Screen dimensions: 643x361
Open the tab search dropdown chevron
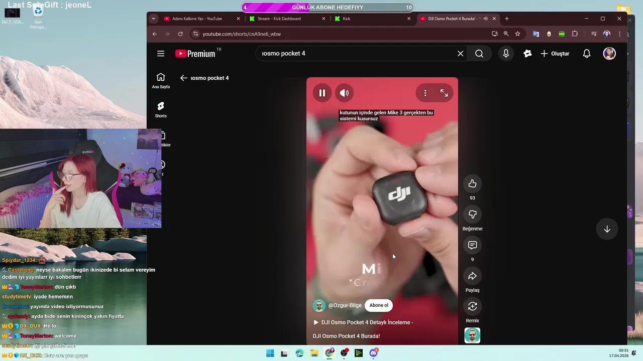pos(153,19)
